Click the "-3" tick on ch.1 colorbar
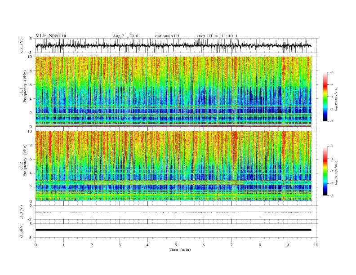Screen dimensions: 356x275 pyautogui.click(x=331, y=72)
